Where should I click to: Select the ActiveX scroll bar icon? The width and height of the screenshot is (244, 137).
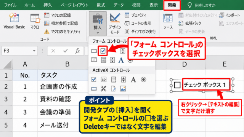[124, 80]
